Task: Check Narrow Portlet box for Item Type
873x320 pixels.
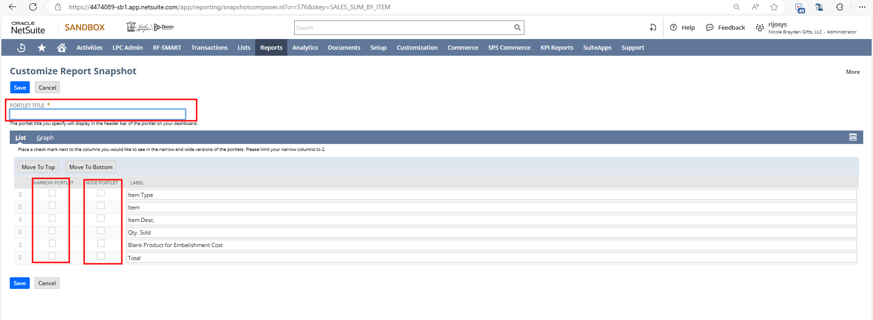Action: point(52,193)
